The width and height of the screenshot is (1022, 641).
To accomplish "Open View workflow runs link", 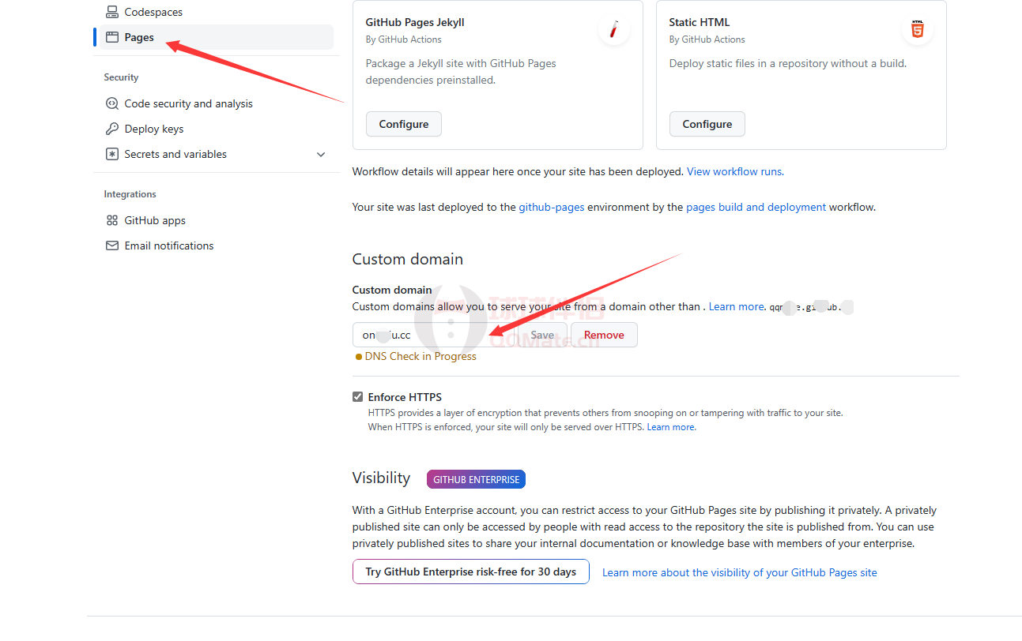I will point(734,171).
